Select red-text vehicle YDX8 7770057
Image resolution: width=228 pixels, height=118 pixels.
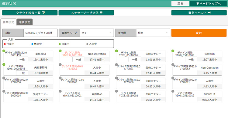(x=72, y=67)
